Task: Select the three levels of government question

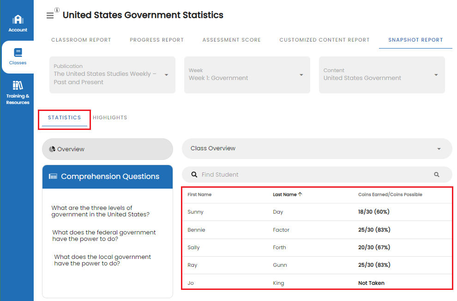Action: [100, 211]
